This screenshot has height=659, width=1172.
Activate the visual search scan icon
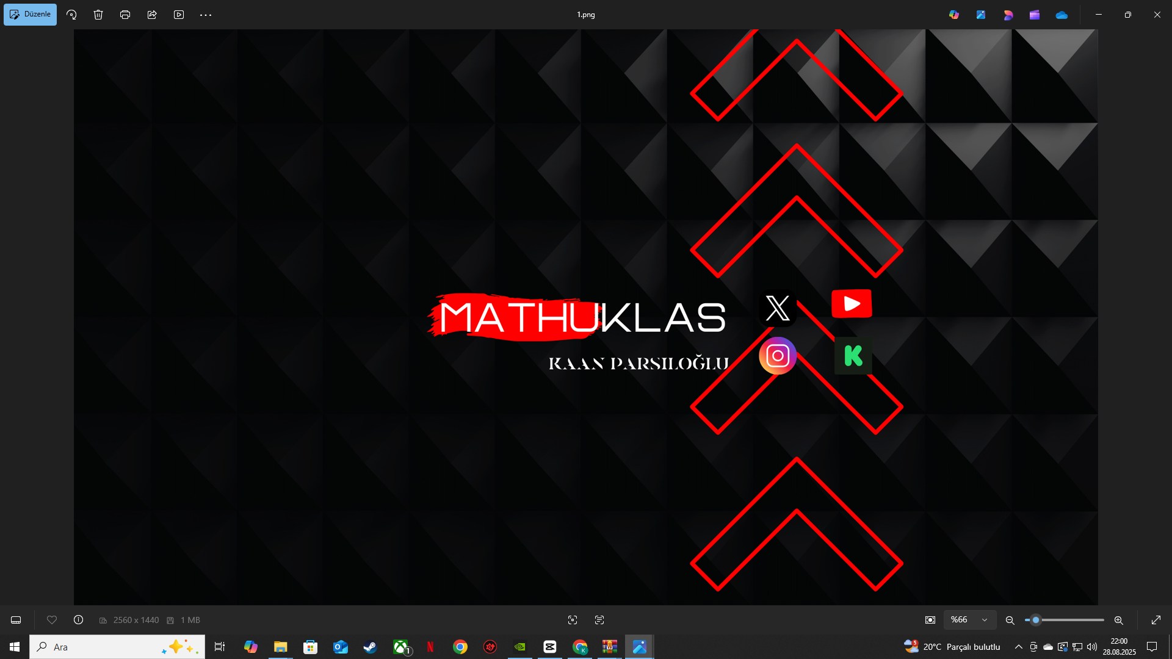[573, 620]
